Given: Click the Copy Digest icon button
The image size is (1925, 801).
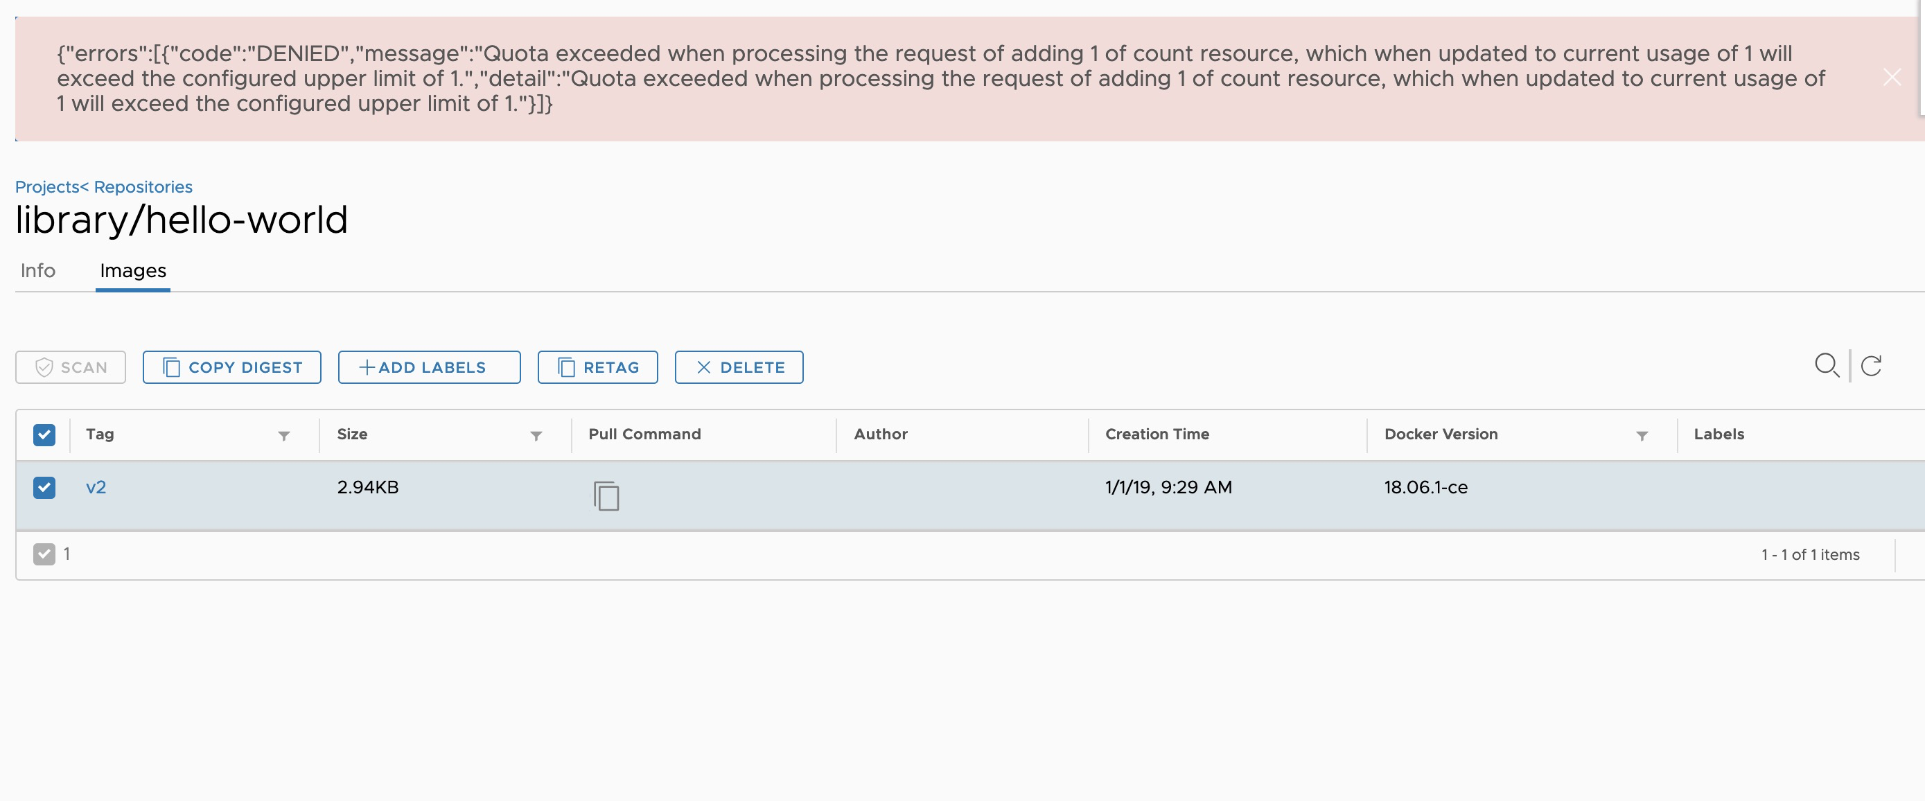Looking at the screenshot, I should [173, 367].
